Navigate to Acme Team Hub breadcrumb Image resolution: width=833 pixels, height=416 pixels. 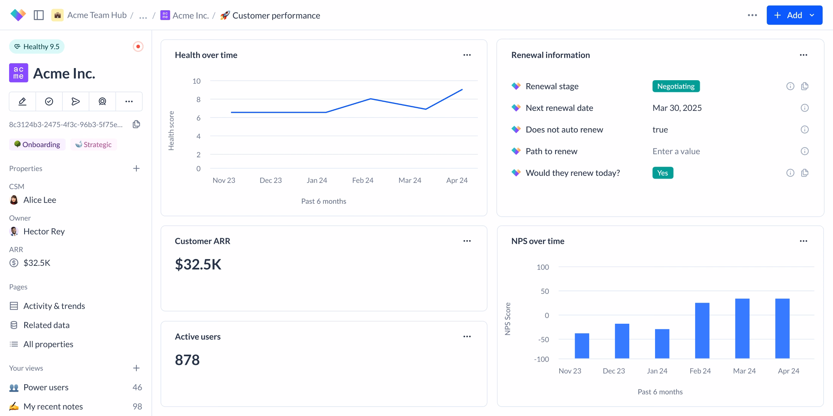pos(97,15)
